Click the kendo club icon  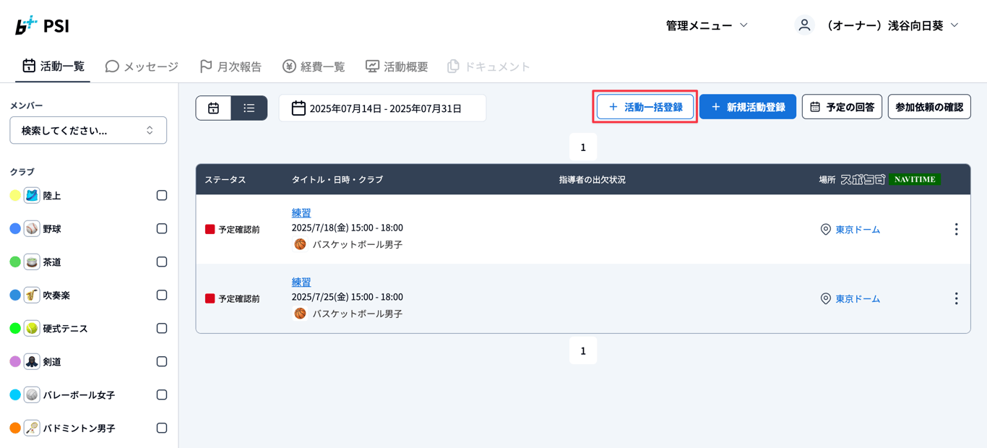point(32,361)
